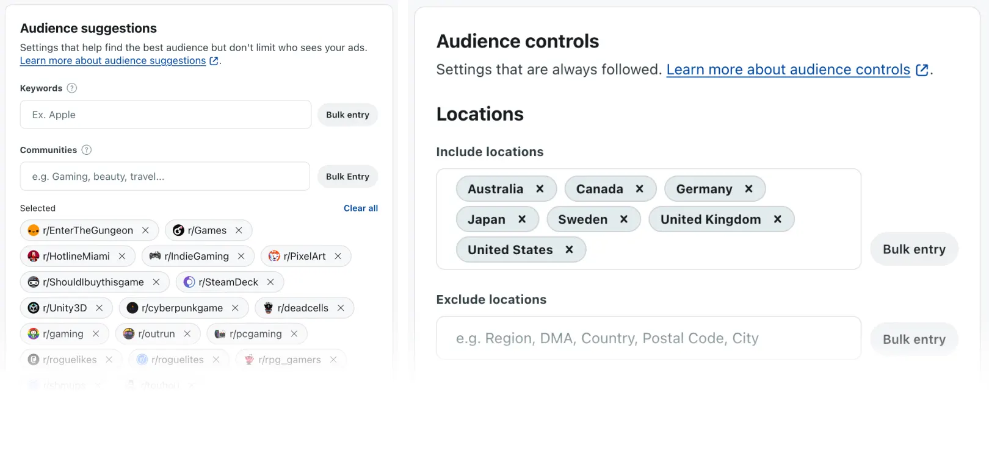This screenshot has height=451, width=989.
Task: Remove the r/gaming community chip
Action: [x=96, y=334]
